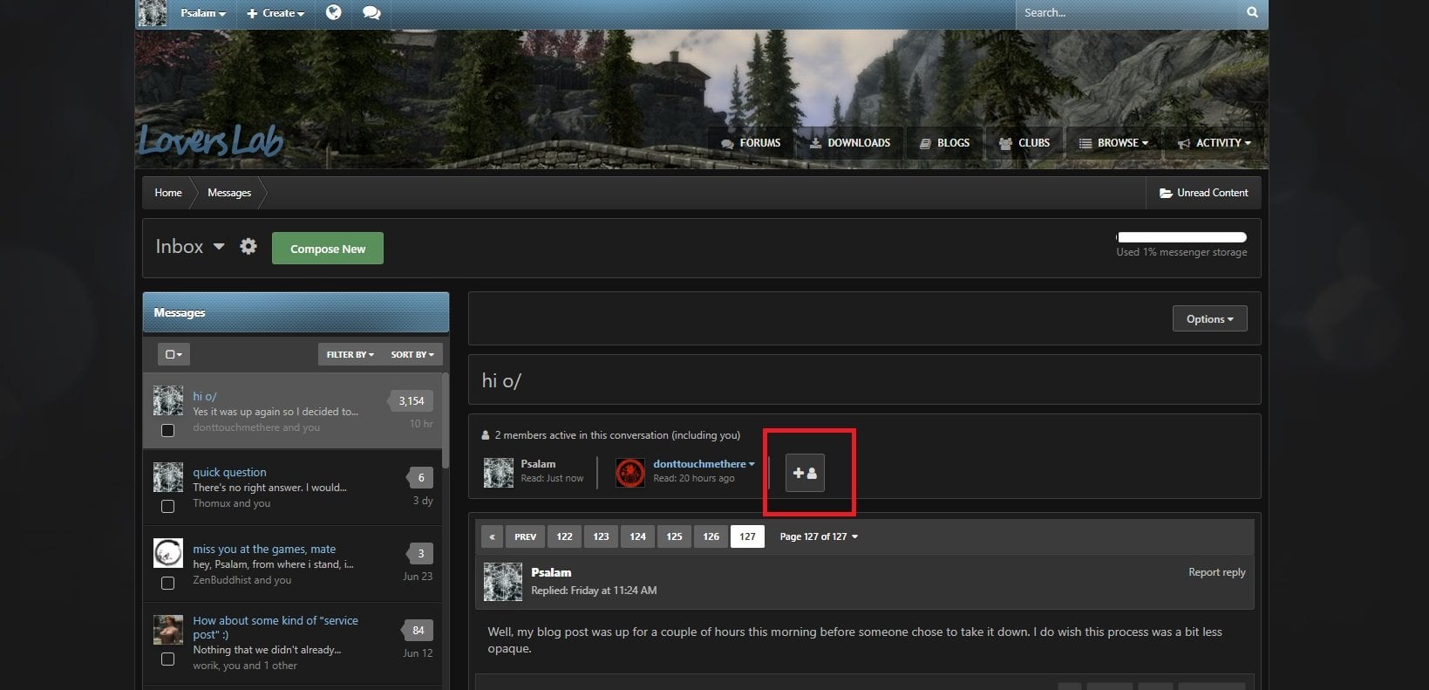Click "Thomux and you" participants text

click(232, 503)
